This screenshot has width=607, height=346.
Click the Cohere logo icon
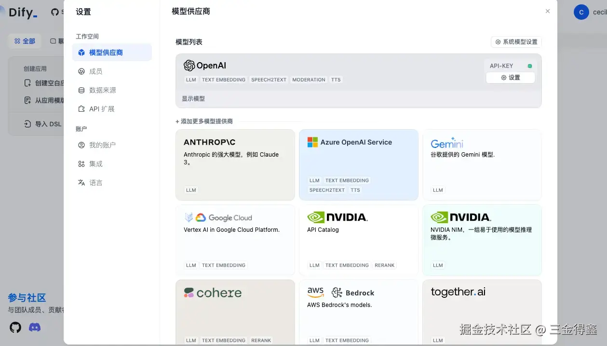(189, 293)
